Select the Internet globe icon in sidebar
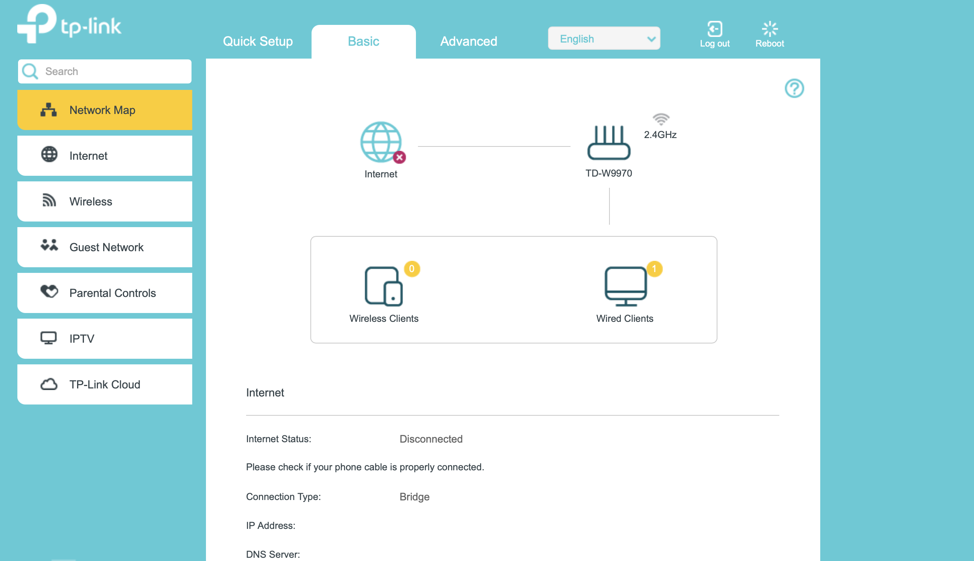Screen dimensions: 974x561 click(x=49, y=155)
